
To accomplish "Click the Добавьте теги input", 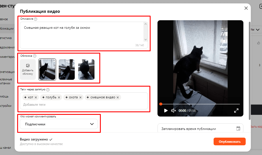I will click(34, 105).
